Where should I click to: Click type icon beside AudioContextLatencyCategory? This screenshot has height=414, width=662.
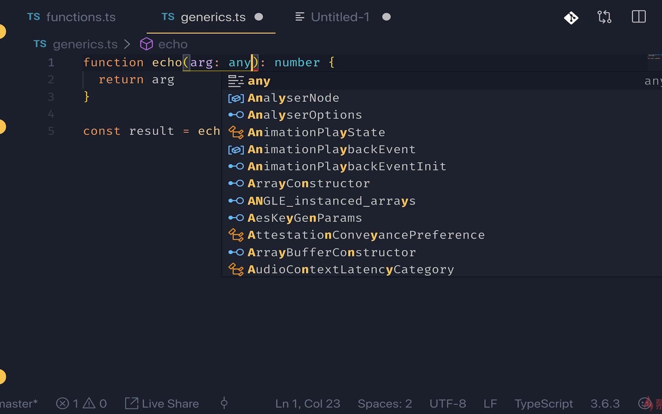click(x=236, y=269)
